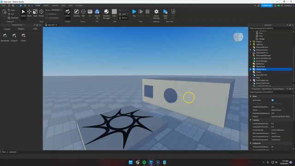Select the Create tab in Terrain Editor
The width and height of the screenshot is (295, 166).
coord(7,29)
